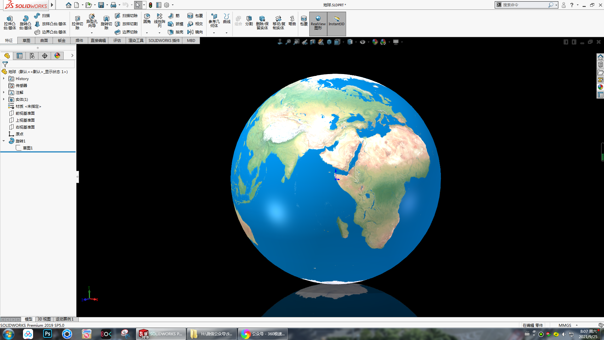Pick the 放样凸台/基体 loft feature

tap(50, 24)
